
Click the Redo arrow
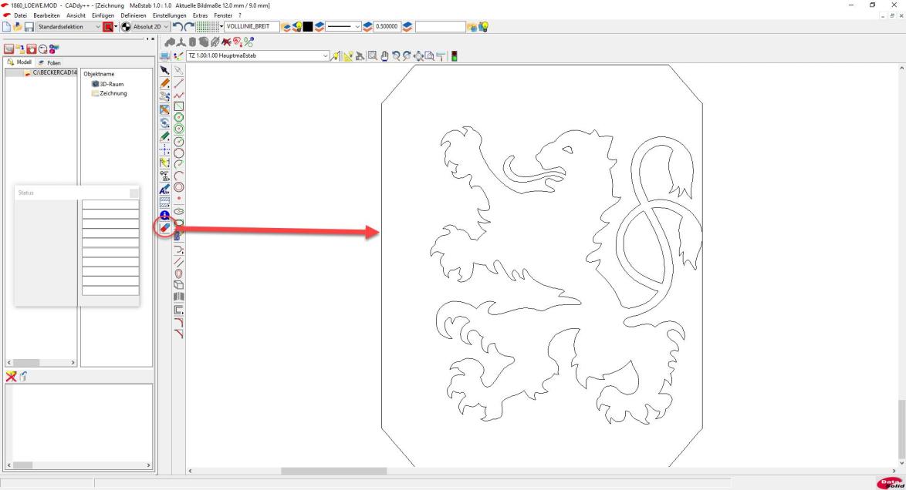tap(189, 26)
